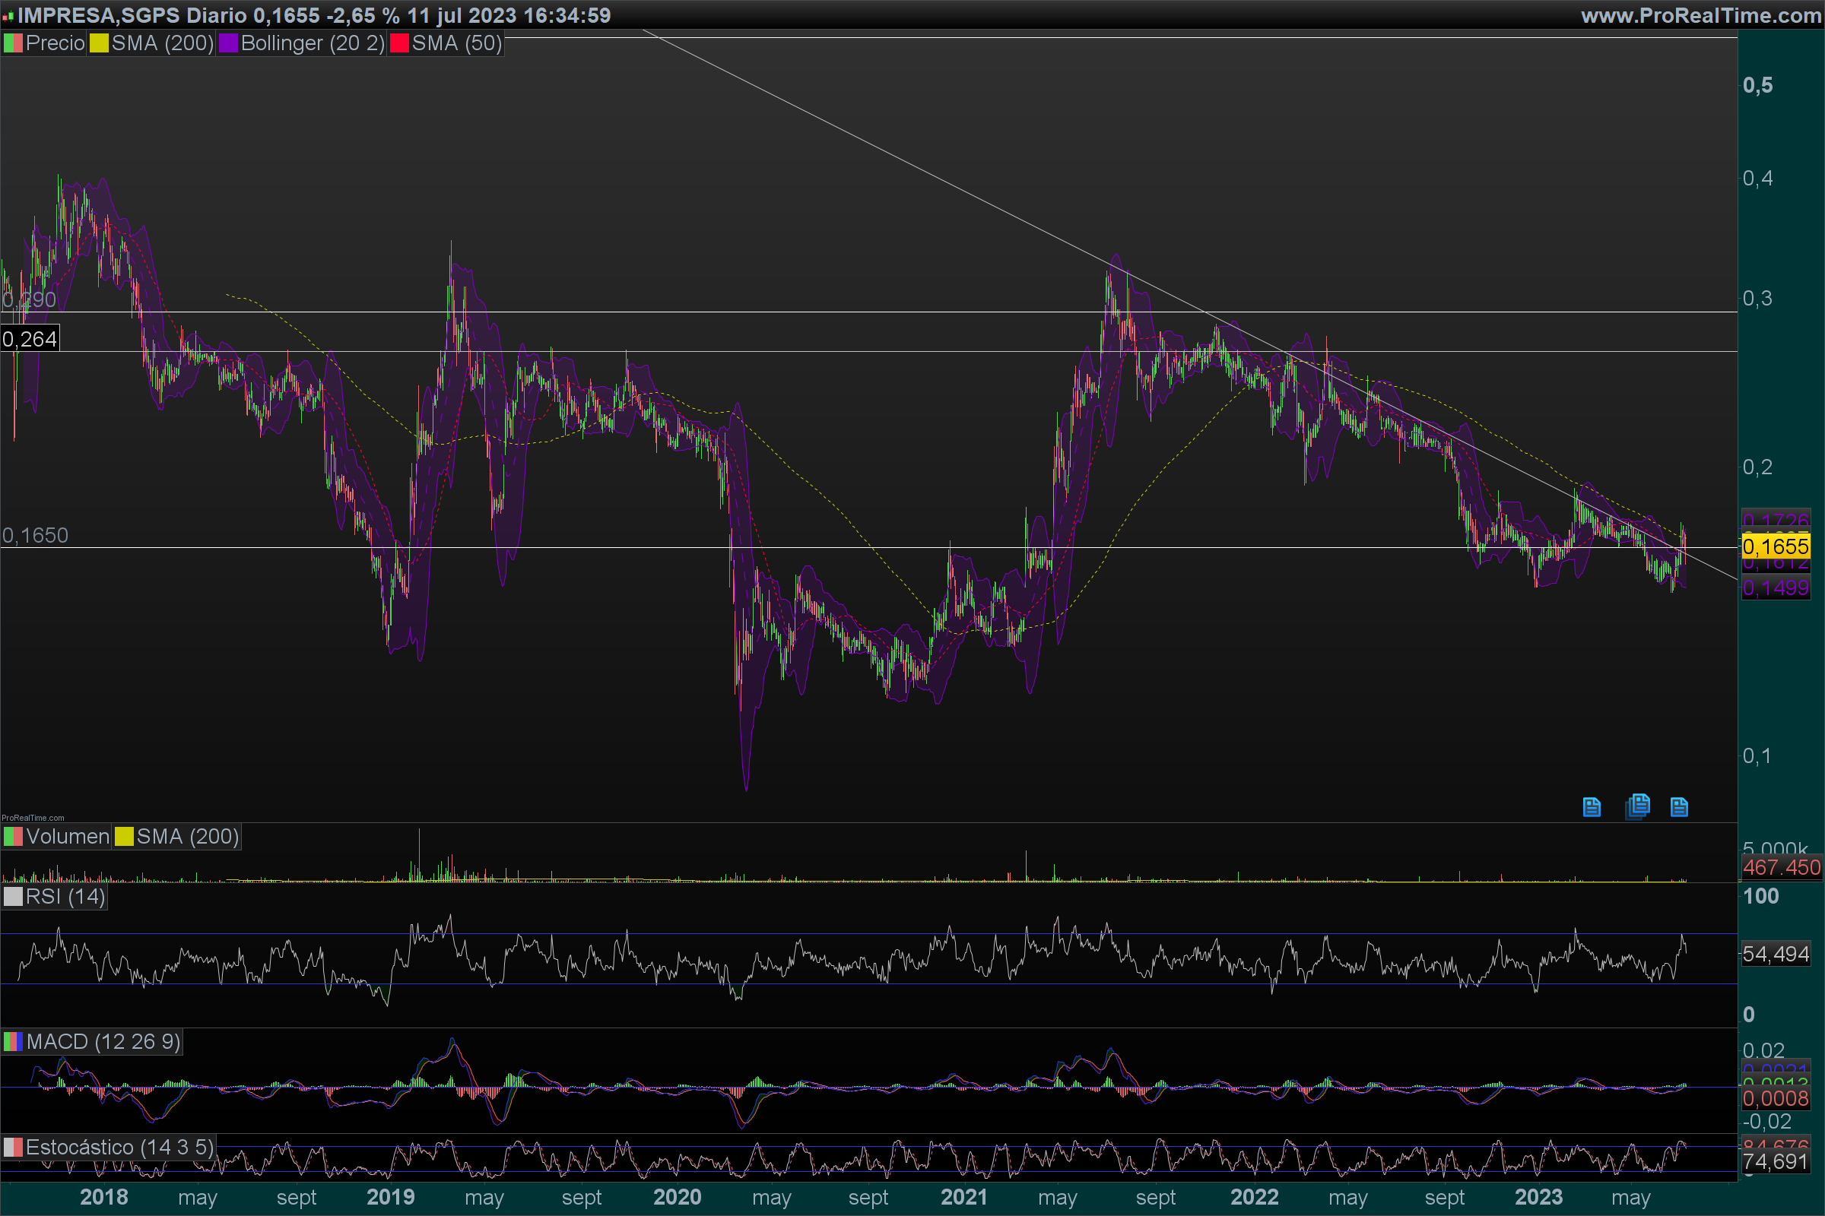Click the rightmost news document icon
The image size is (1825, 1216).
1679,807
